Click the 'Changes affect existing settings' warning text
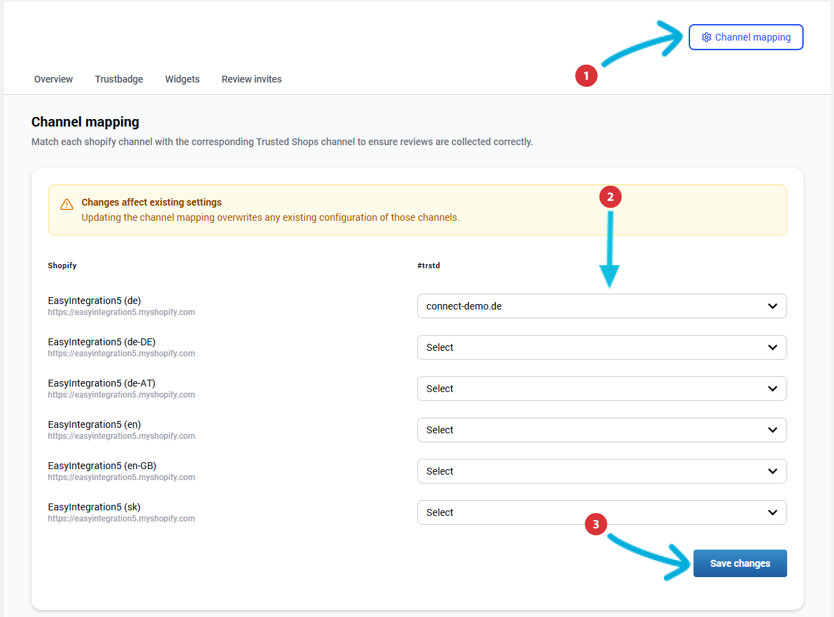This screenshot has height=617, width=834. tap(152, 202)
